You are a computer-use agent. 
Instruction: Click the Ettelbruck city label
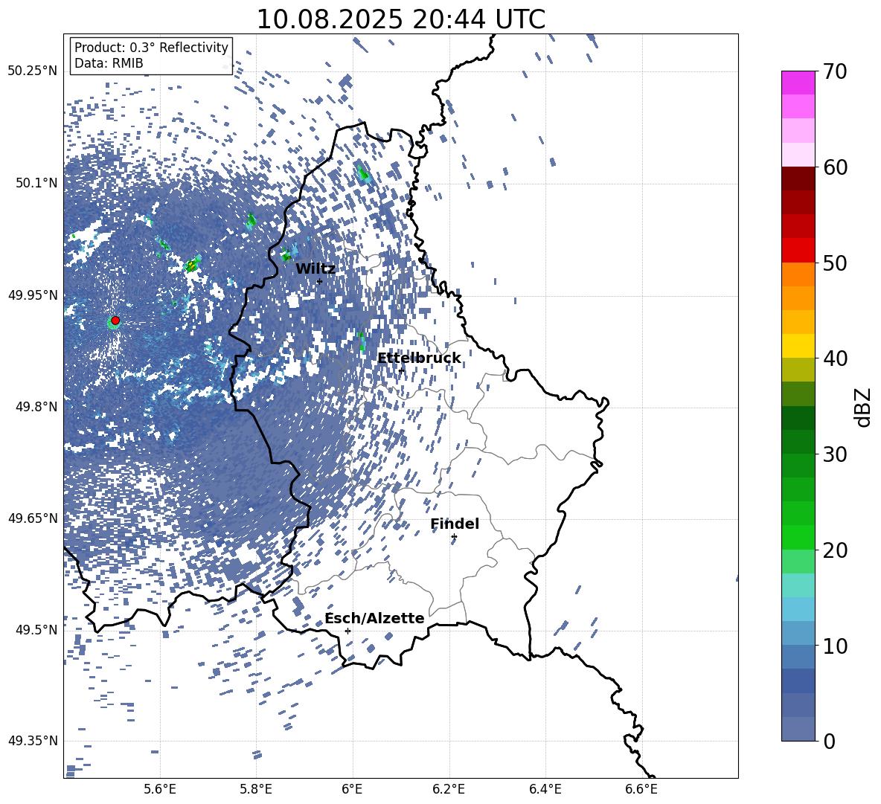pos(419,358)
